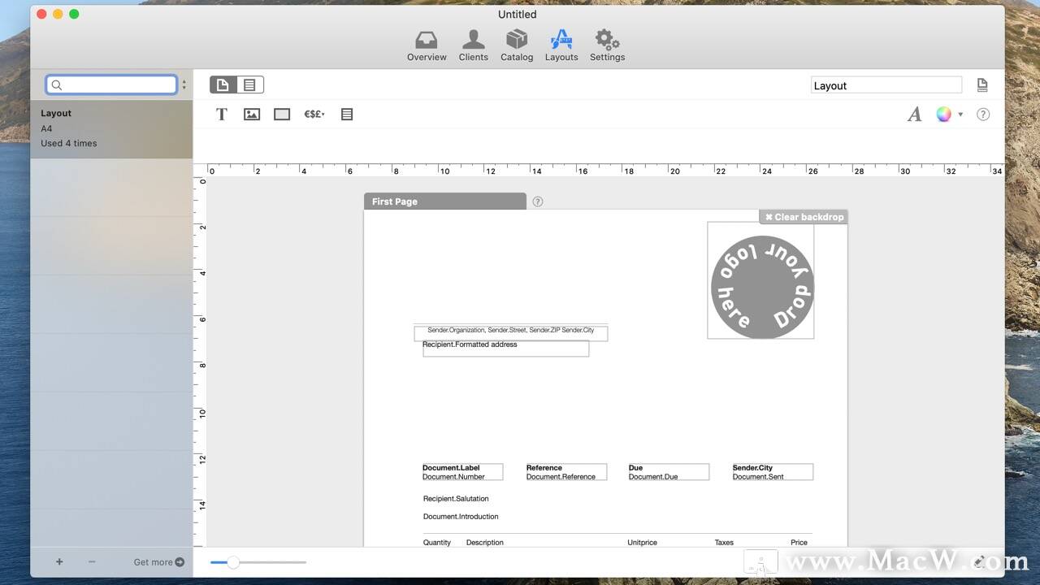The image size is (1040, 585).
Task: Remove layout with the minus button
Action: coord(92,561)
